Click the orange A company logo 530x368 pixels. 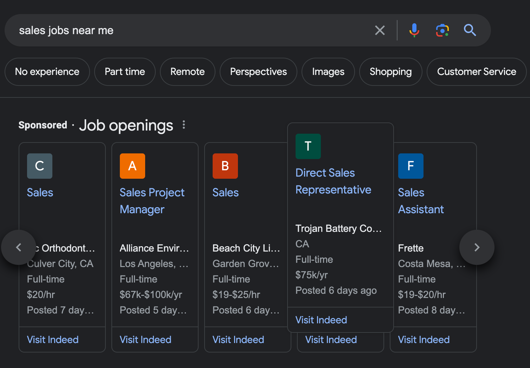[132, 166]
